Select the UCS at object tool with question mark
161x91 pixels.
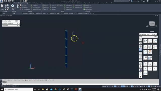click(150, 52)
